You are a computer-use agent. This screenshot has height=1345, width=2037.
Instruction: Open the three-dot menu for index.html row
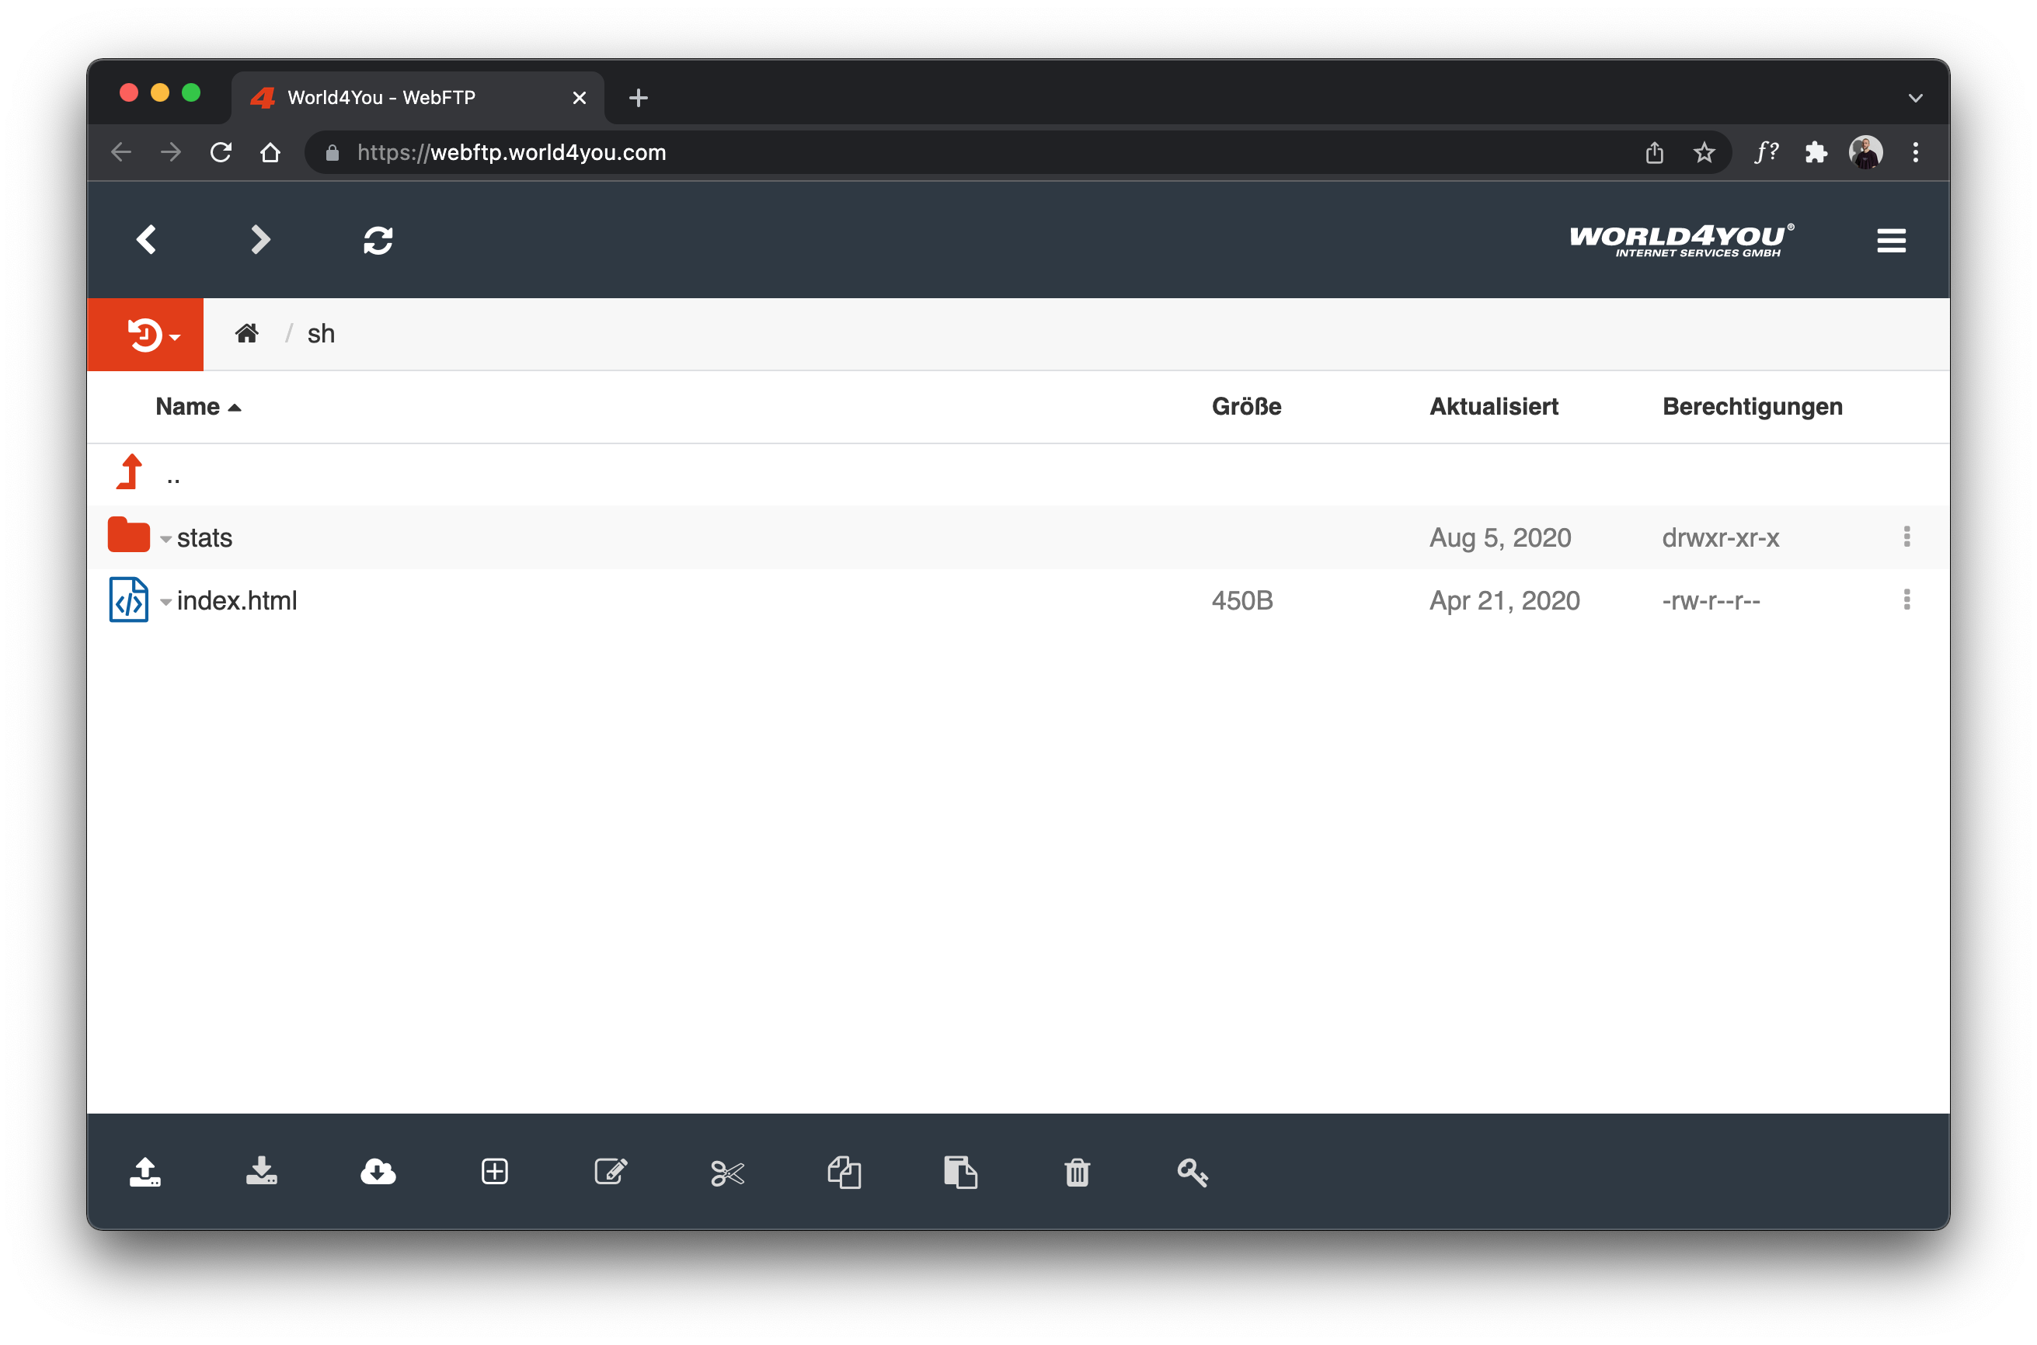[x=1906, y=600]
